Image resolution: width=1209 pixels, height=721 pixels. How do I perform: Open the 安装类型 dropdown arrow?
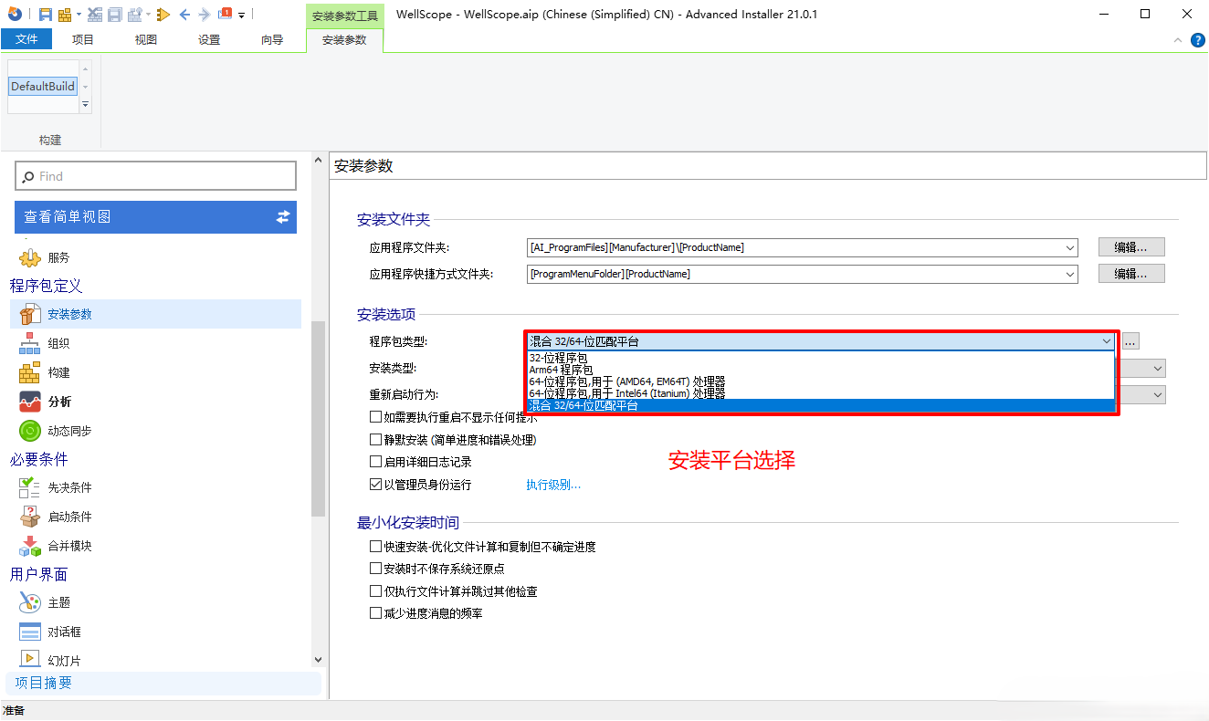pyautogui.click(x=1158, y=368)
